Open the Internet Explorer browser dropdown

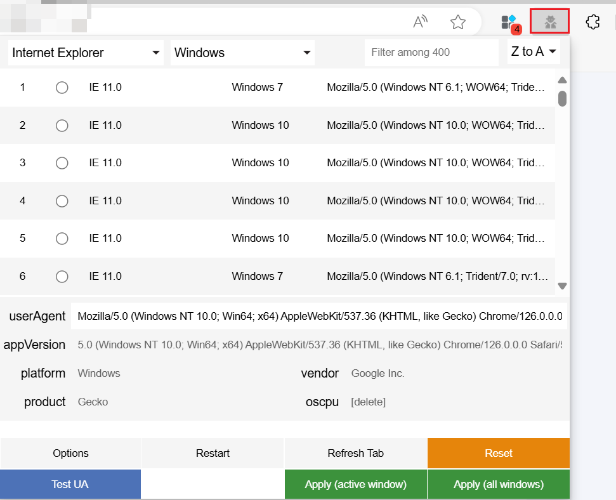86,53
